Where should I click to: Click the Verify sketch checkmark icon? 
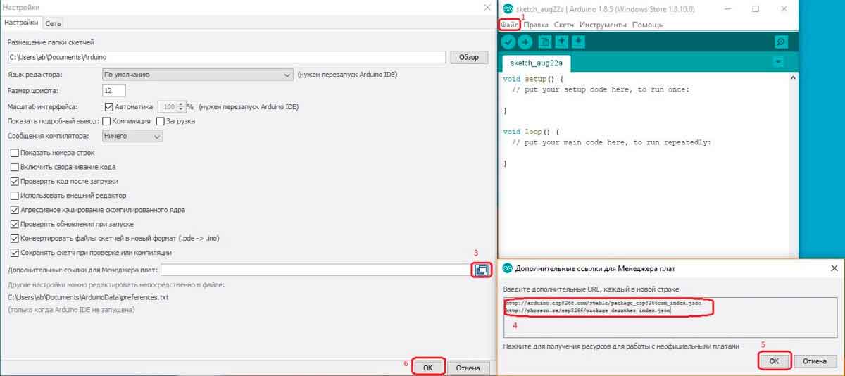(x=508, y=42)
